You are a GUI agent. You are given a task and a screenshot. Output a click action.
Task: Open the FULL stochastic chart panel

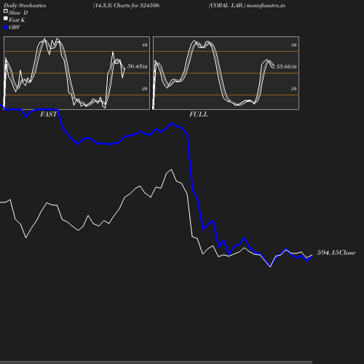coord(226,73)
